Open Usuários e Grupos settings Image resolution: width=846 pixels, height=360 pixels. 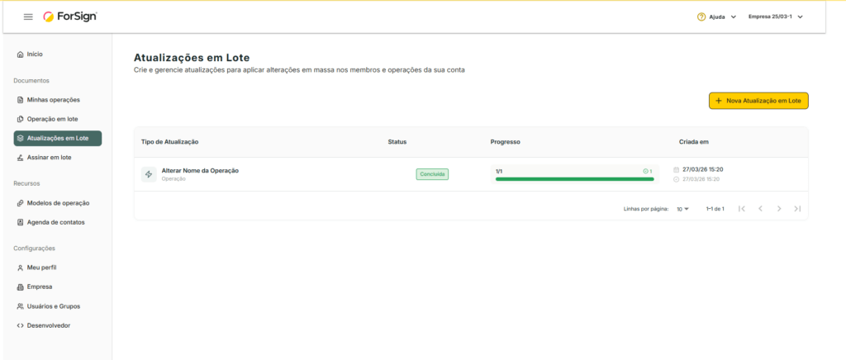pyautogui.click(x=53, y=306)
